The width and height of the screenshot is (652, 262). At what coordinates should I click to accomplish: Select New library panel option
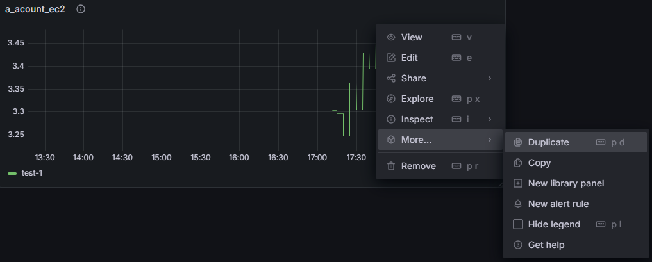pos(576,183)
